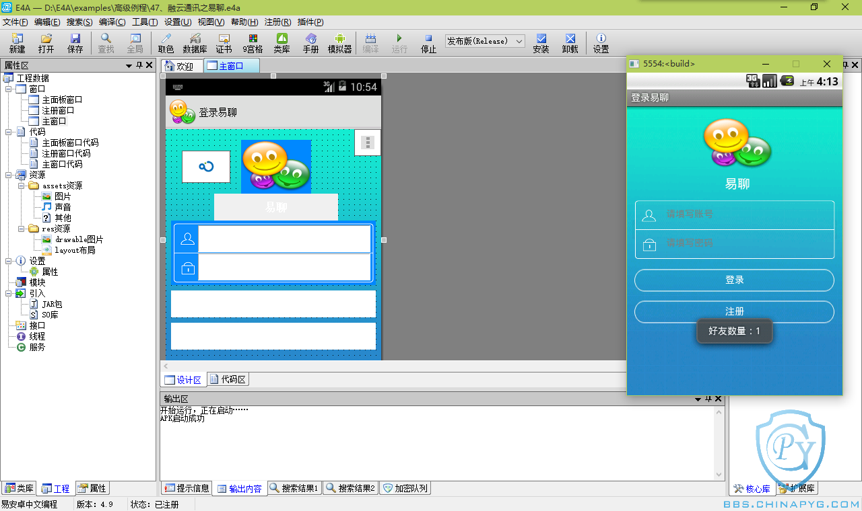
Task: Click the loop component icon in designer
Action: click(206, 166)
